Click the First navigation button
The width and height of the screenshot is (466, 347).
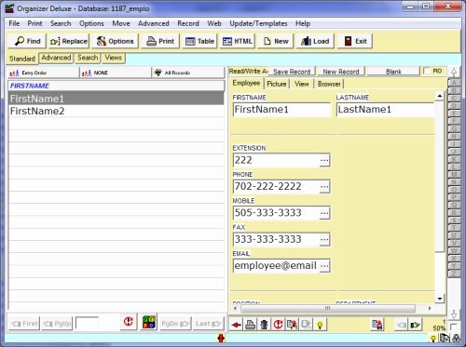pyautogui.click(x=24, y=324)
